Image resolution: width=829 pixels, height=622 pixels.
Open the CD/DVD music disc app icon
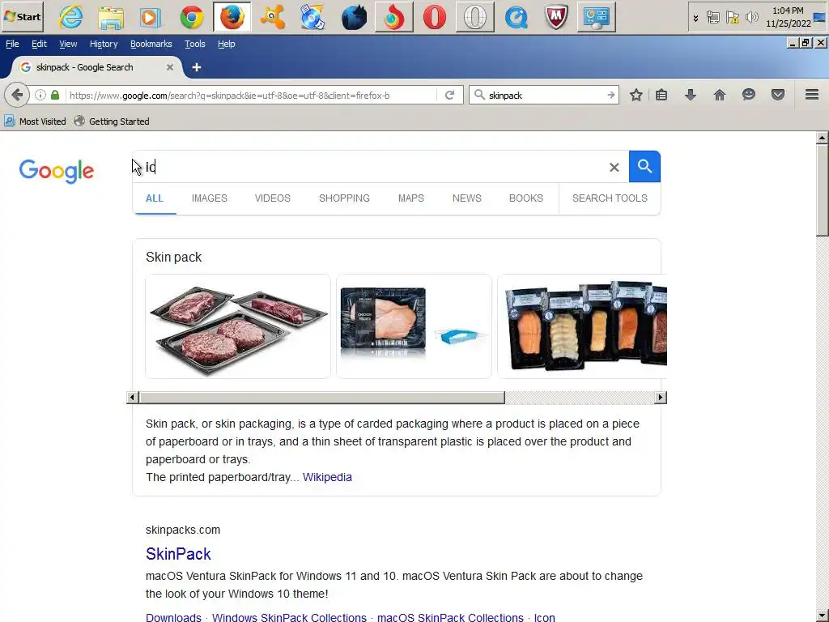coord(312,17)
